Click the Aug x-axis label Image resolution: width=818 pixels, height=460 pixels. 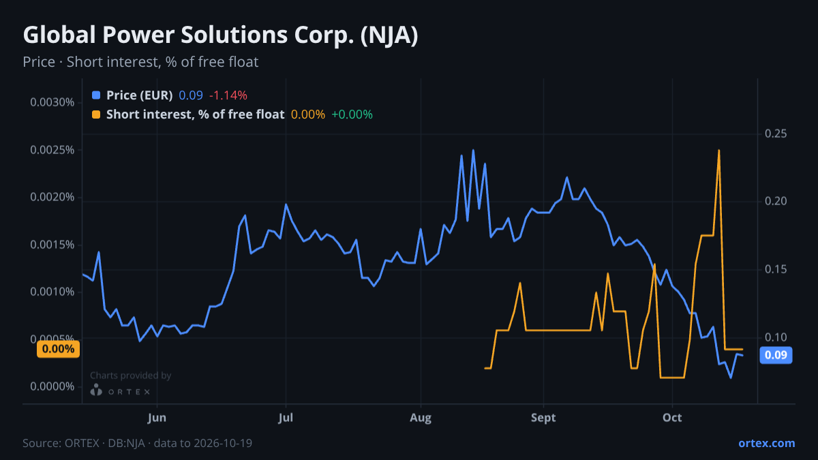click(x=421, y=418)
